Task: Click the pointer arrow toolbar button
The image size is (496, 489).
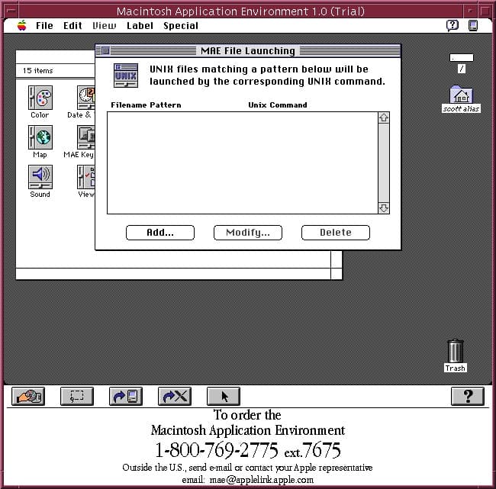Action: [x=224, y=396]
